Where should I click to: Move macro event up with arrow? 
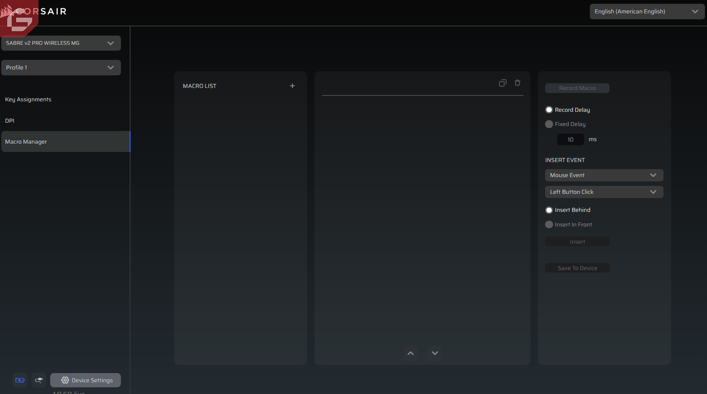410,353
